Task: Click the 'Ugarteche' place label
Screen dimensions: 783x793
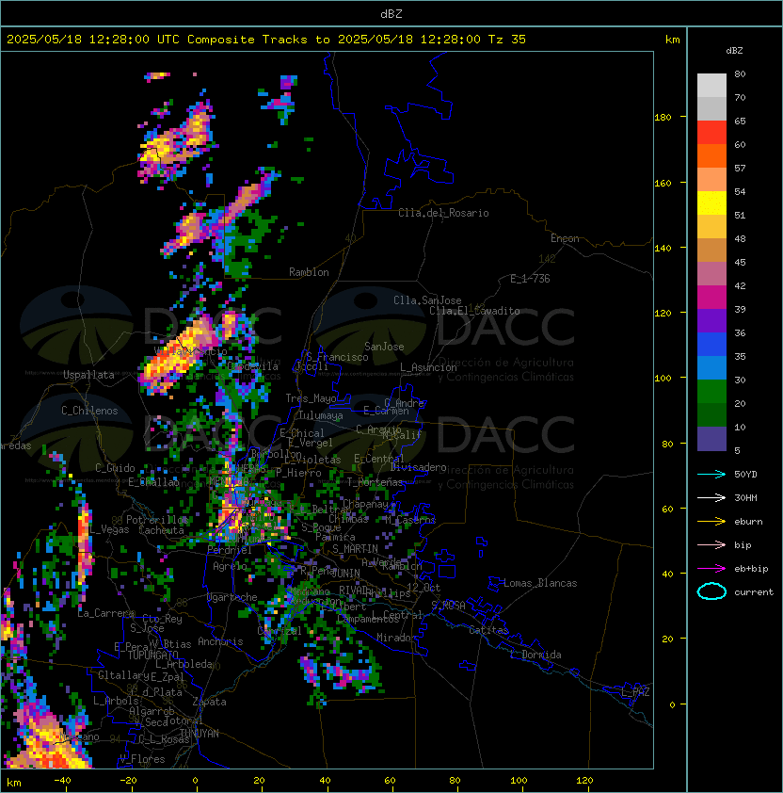Action: (x=232, y=597)
